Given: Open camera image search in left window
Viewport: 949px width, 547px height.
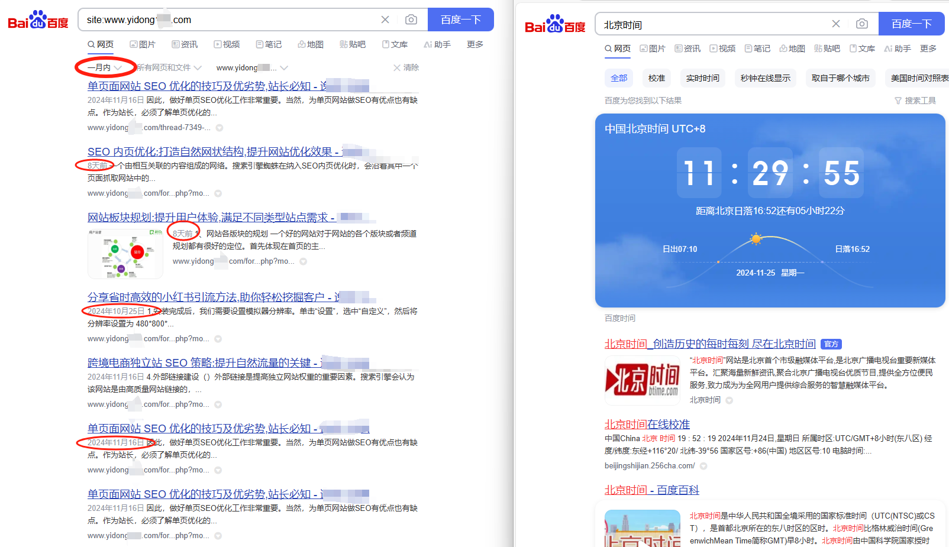Looking at the screenshot, I should (411, 20).
